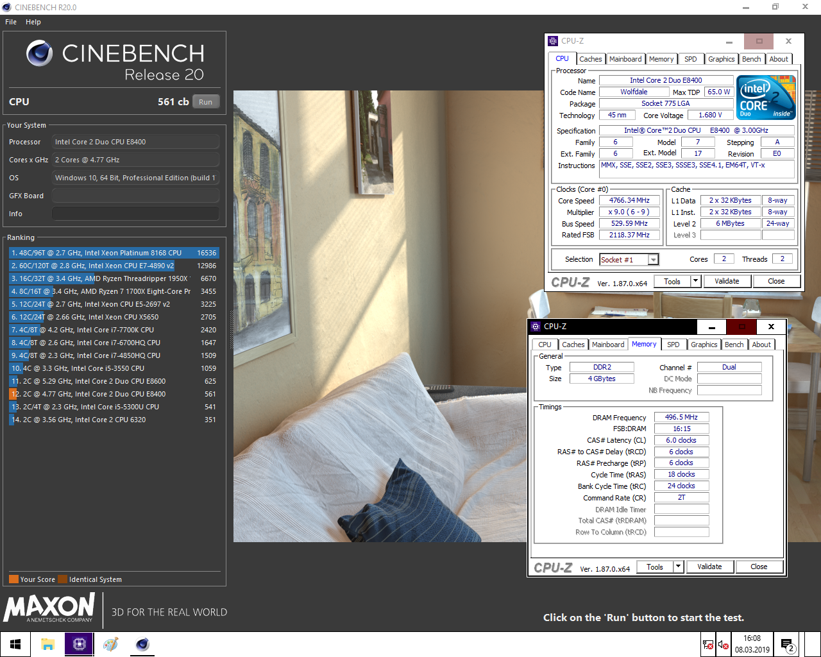The height and width of the screenshot is (657, 821).
Task: Click the taskbar clock showing 16:08
Action: (752, 644)
